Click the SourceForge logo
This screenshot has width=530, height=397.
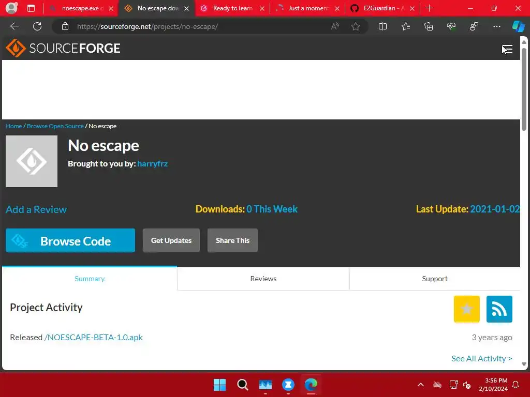tap(63, 48)
